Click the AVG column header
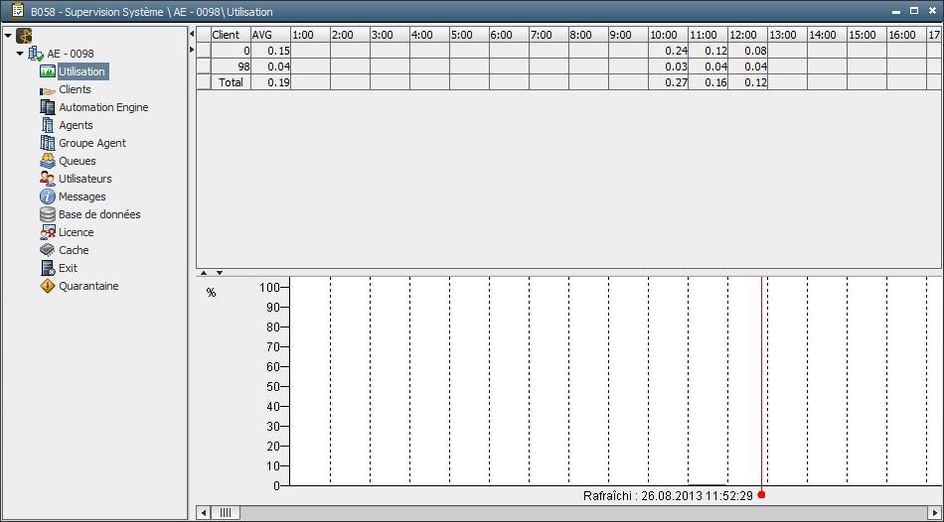The image size is (944, 522). (271, 35)
